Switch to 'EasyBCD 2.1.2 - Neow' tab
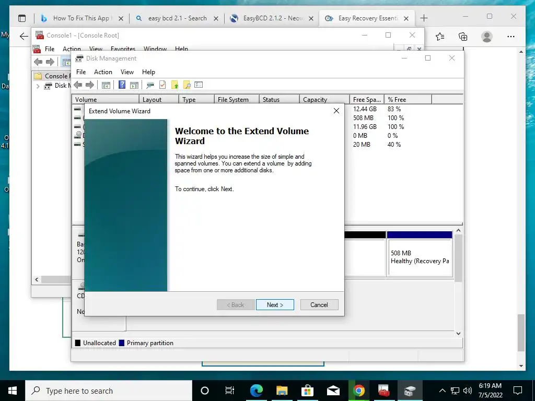 [272, 18]
